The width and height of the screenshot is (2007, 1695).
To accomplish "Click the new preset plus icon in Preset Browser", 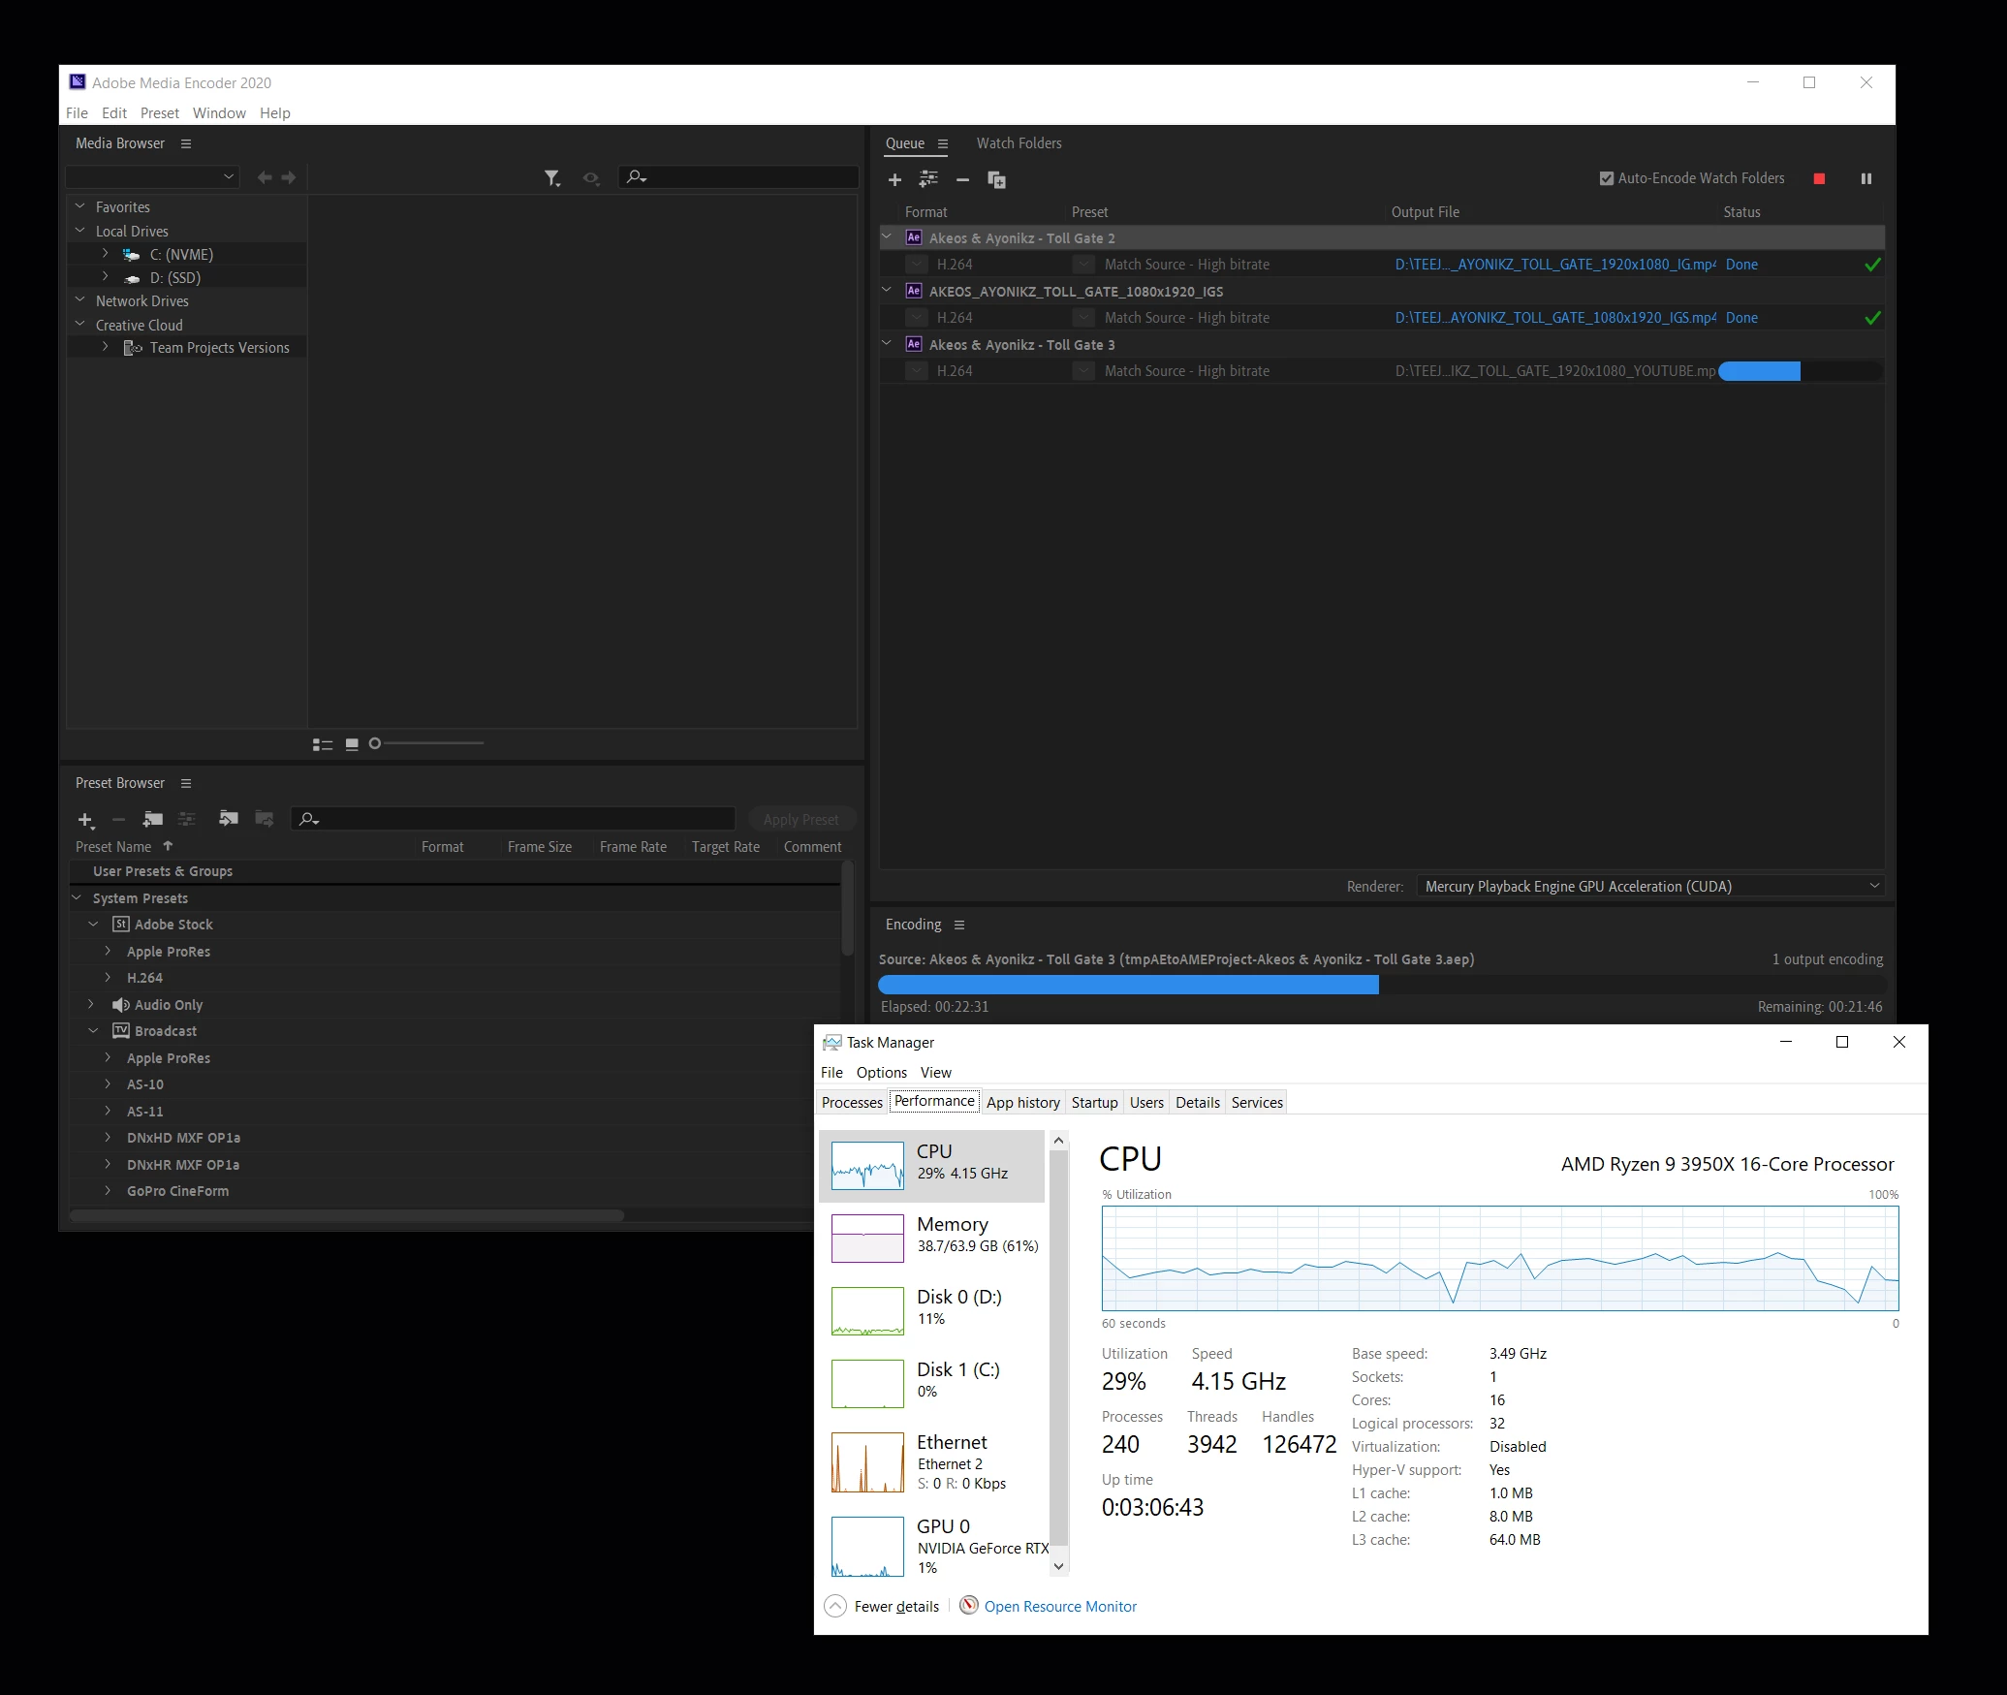I will (85, 820).
